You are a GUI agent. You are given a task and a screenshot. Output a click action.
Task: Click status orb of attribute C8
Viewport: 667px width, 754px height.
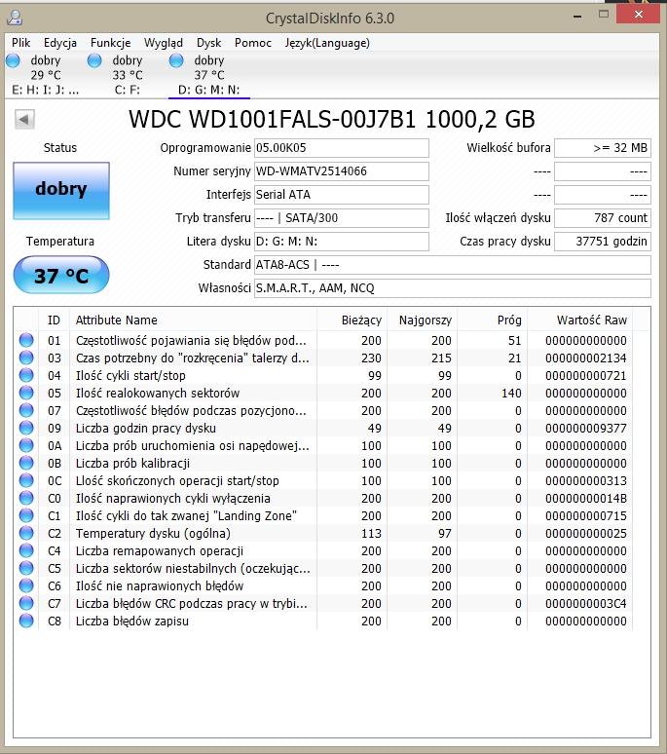click(26, 621)
